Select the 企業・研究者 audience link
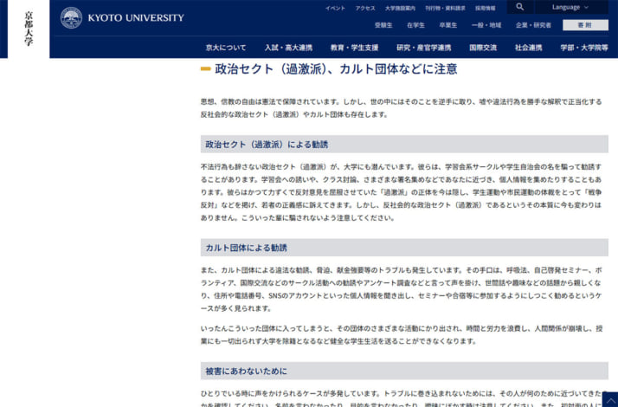The image size is (618, 407). pyautogui.click(x=533, y=25)
